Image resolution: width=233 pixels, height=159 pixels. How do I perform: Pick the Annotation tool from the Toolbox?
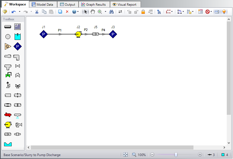click(17, 27)
